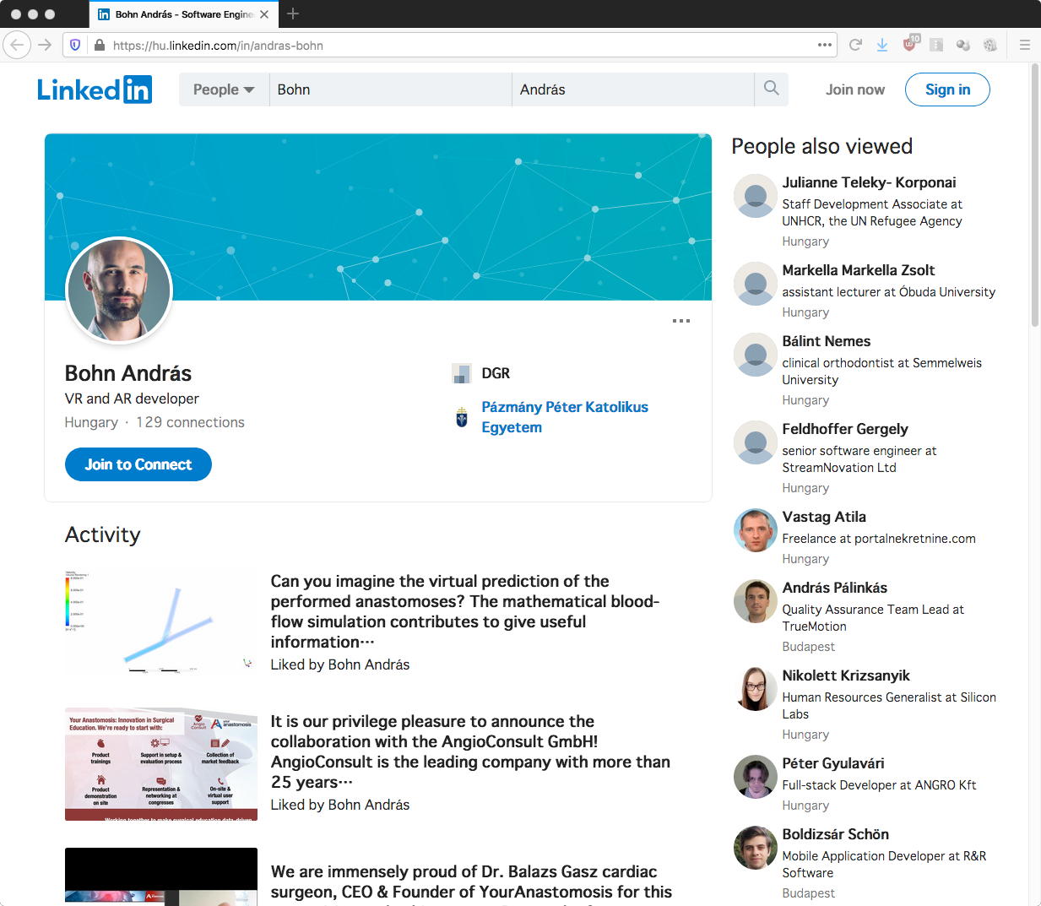
Task: Click the 'People also viewed' heading
Action: point(821,146)
